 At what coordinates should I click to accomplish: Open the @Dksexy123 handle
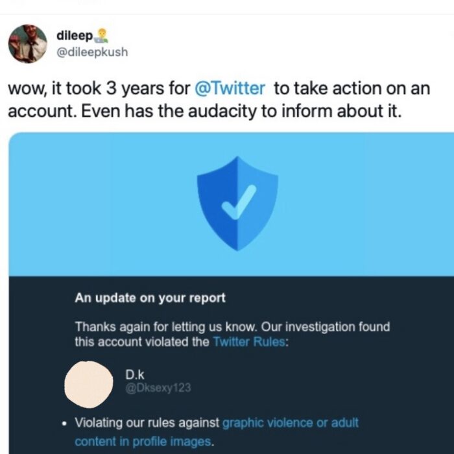tap(158, 388)
